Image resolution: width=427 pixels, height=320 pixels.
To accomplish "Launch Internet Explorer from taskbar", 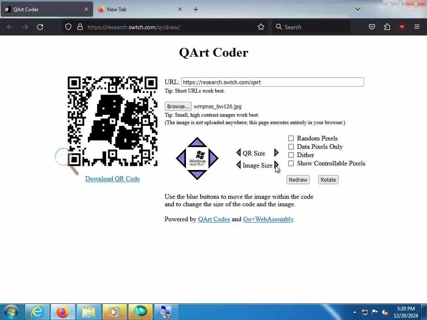I will [x=37, y=312].
